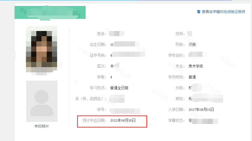Click the 入学日期 label
The image size is (252, 141).
[x=176, y=109]
